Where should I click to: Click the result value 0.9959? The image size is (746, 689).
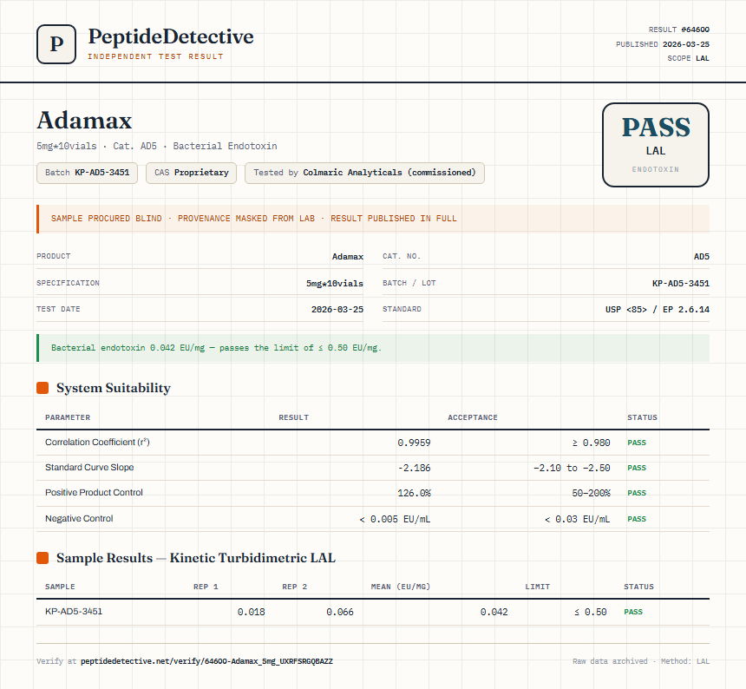point(414,443)
